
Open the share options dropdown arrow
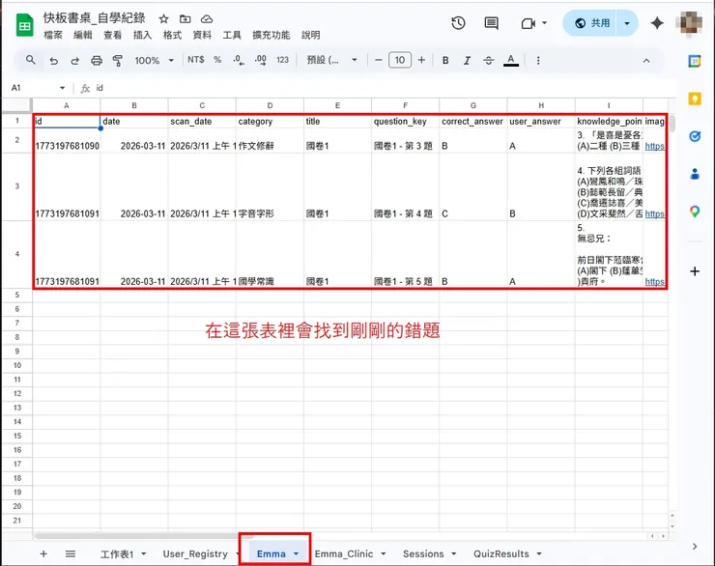click(627, 23)
